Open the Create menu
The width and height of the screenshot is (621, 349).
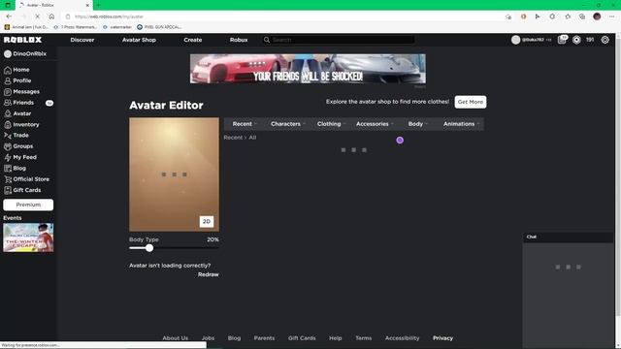tap(193, 40)
